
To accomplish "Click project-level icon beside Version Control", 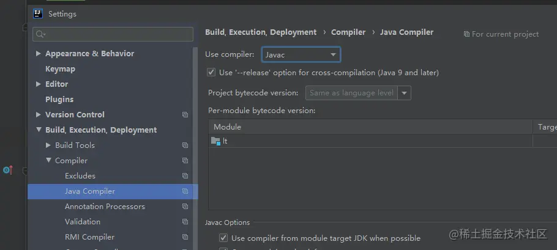I will [185, 115].
